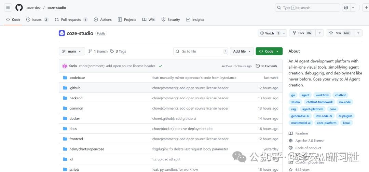The width and height of the screenshot is (369, 172).
Task: Click the fanlv user avatar
Action: click(x=65, y=66)
